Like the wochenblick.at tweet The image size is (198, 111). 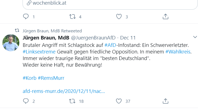point(119,17)
